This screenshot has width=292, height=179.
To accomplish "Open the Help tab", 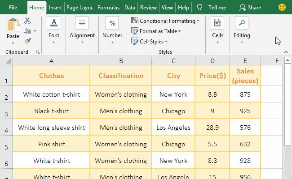I will pos(183,8).
